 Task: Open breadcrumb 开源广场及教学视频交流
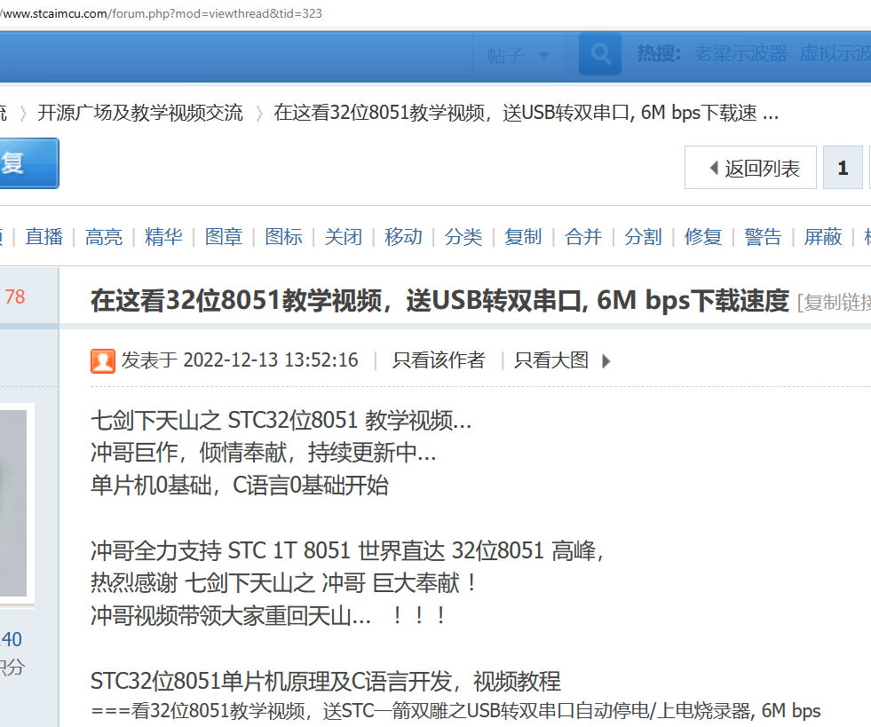click(140, 113)
